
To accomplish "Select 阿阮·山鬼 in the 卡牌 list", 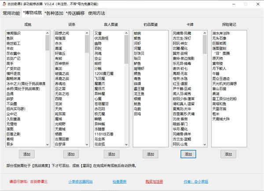I will (x=180, y=144).
